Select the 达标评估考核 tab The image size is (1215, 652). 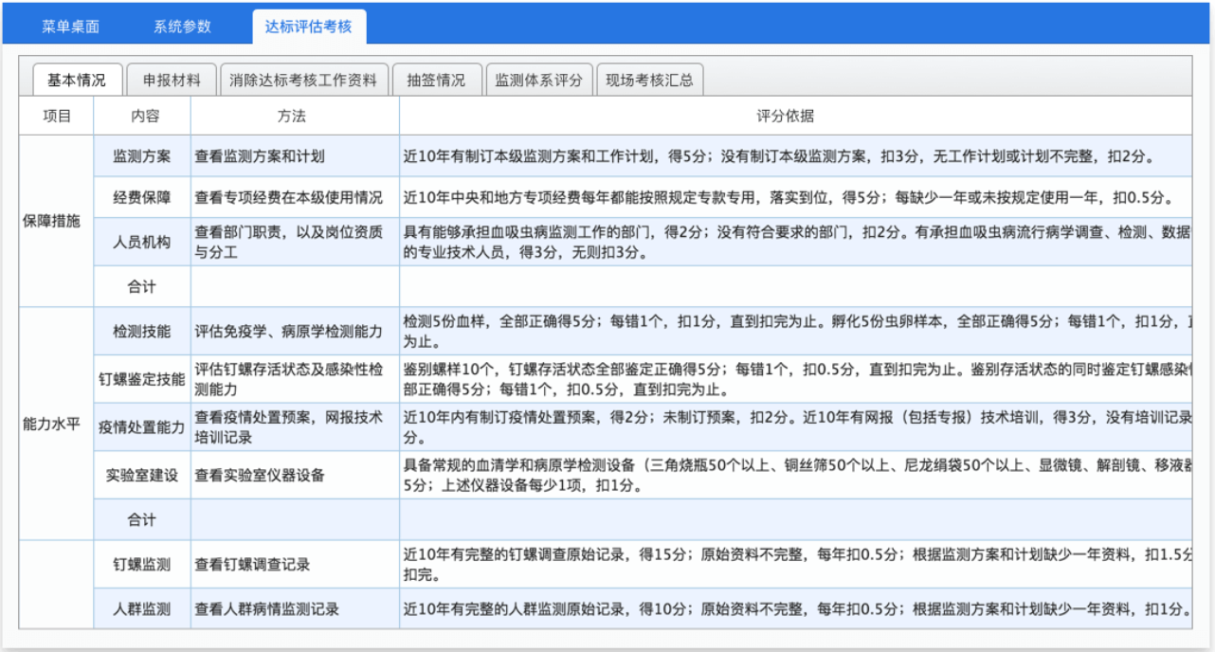[x=308, y=27]
